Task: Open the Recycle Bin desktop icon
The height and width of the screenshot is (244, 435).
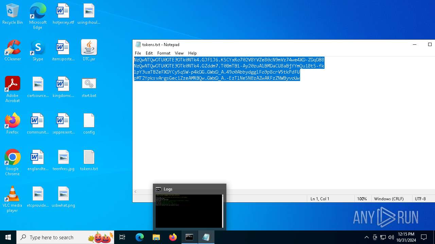Action: [x=13, y=14]
